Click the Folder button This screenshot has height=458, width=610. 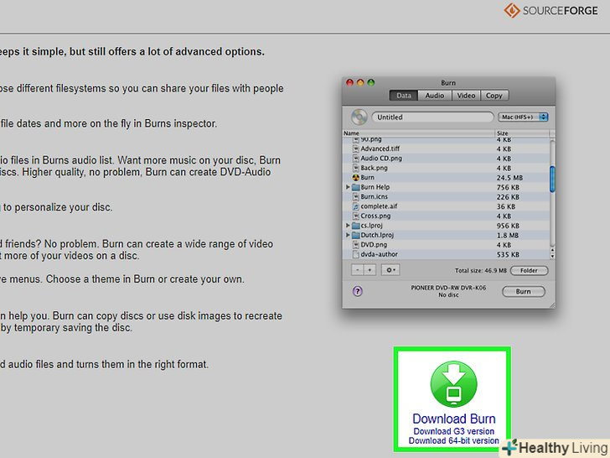tap(529, 270)
